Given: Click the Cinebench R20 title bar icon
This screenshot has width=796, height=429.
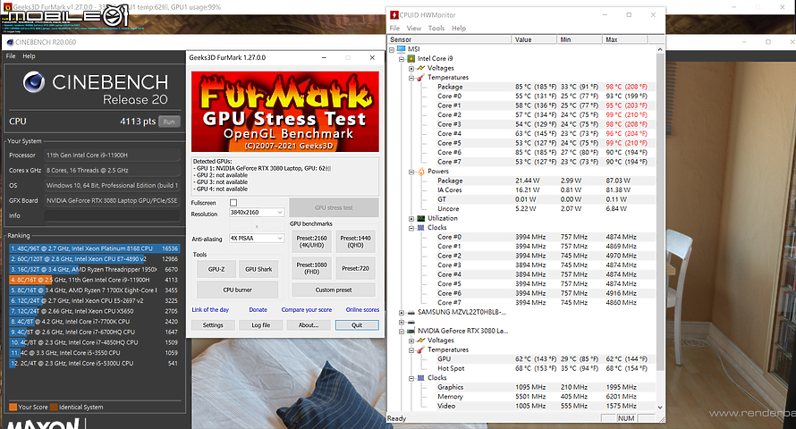Looking at the screenshot, I should click(10, 42).
